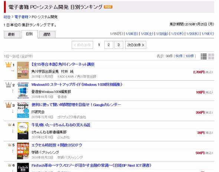Click 牛乳噴いた cover thumbnail
Screen dimensions: 219x172
pos(23,131)
